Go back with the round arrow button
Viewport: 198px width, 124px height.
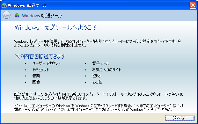[x=6, y=15]
